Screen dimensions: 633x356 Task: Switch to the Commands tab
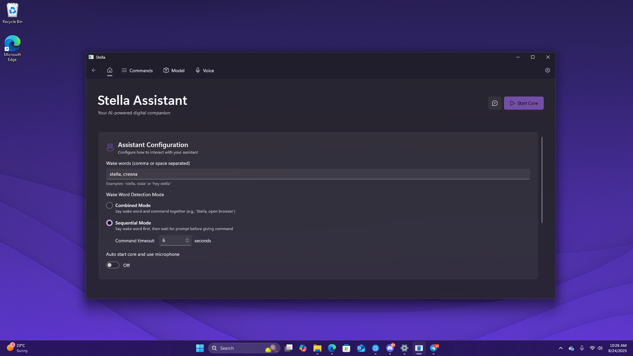point(137,70)
